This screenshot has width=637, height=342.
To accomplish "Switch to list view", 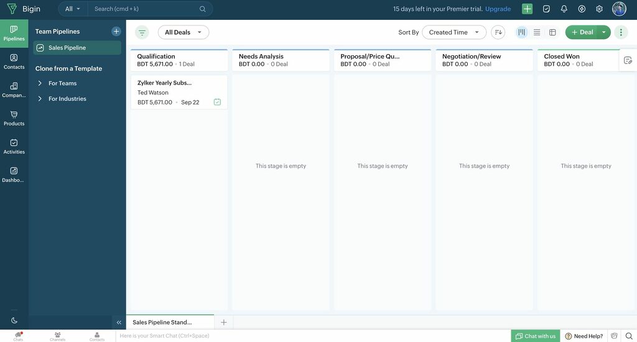I will click(537, 32).
